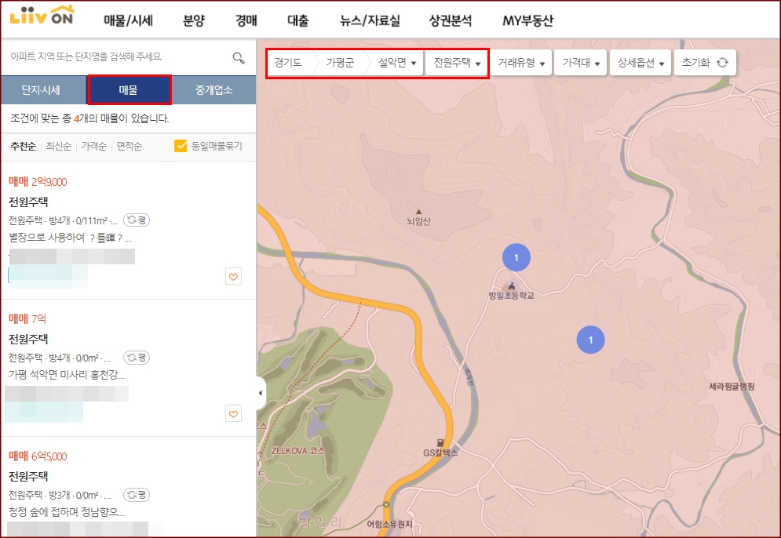The height and width of the screenshot is (538, 781).
Task: Favorite the 2억9,000 listing with heart icon
Action: 234,276
